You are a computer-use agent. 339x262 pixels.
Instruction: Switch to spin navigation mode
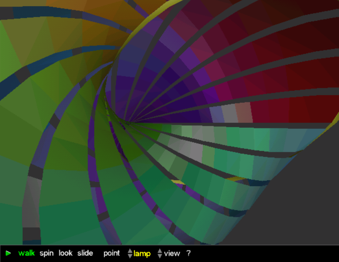(x=46, y=253)
